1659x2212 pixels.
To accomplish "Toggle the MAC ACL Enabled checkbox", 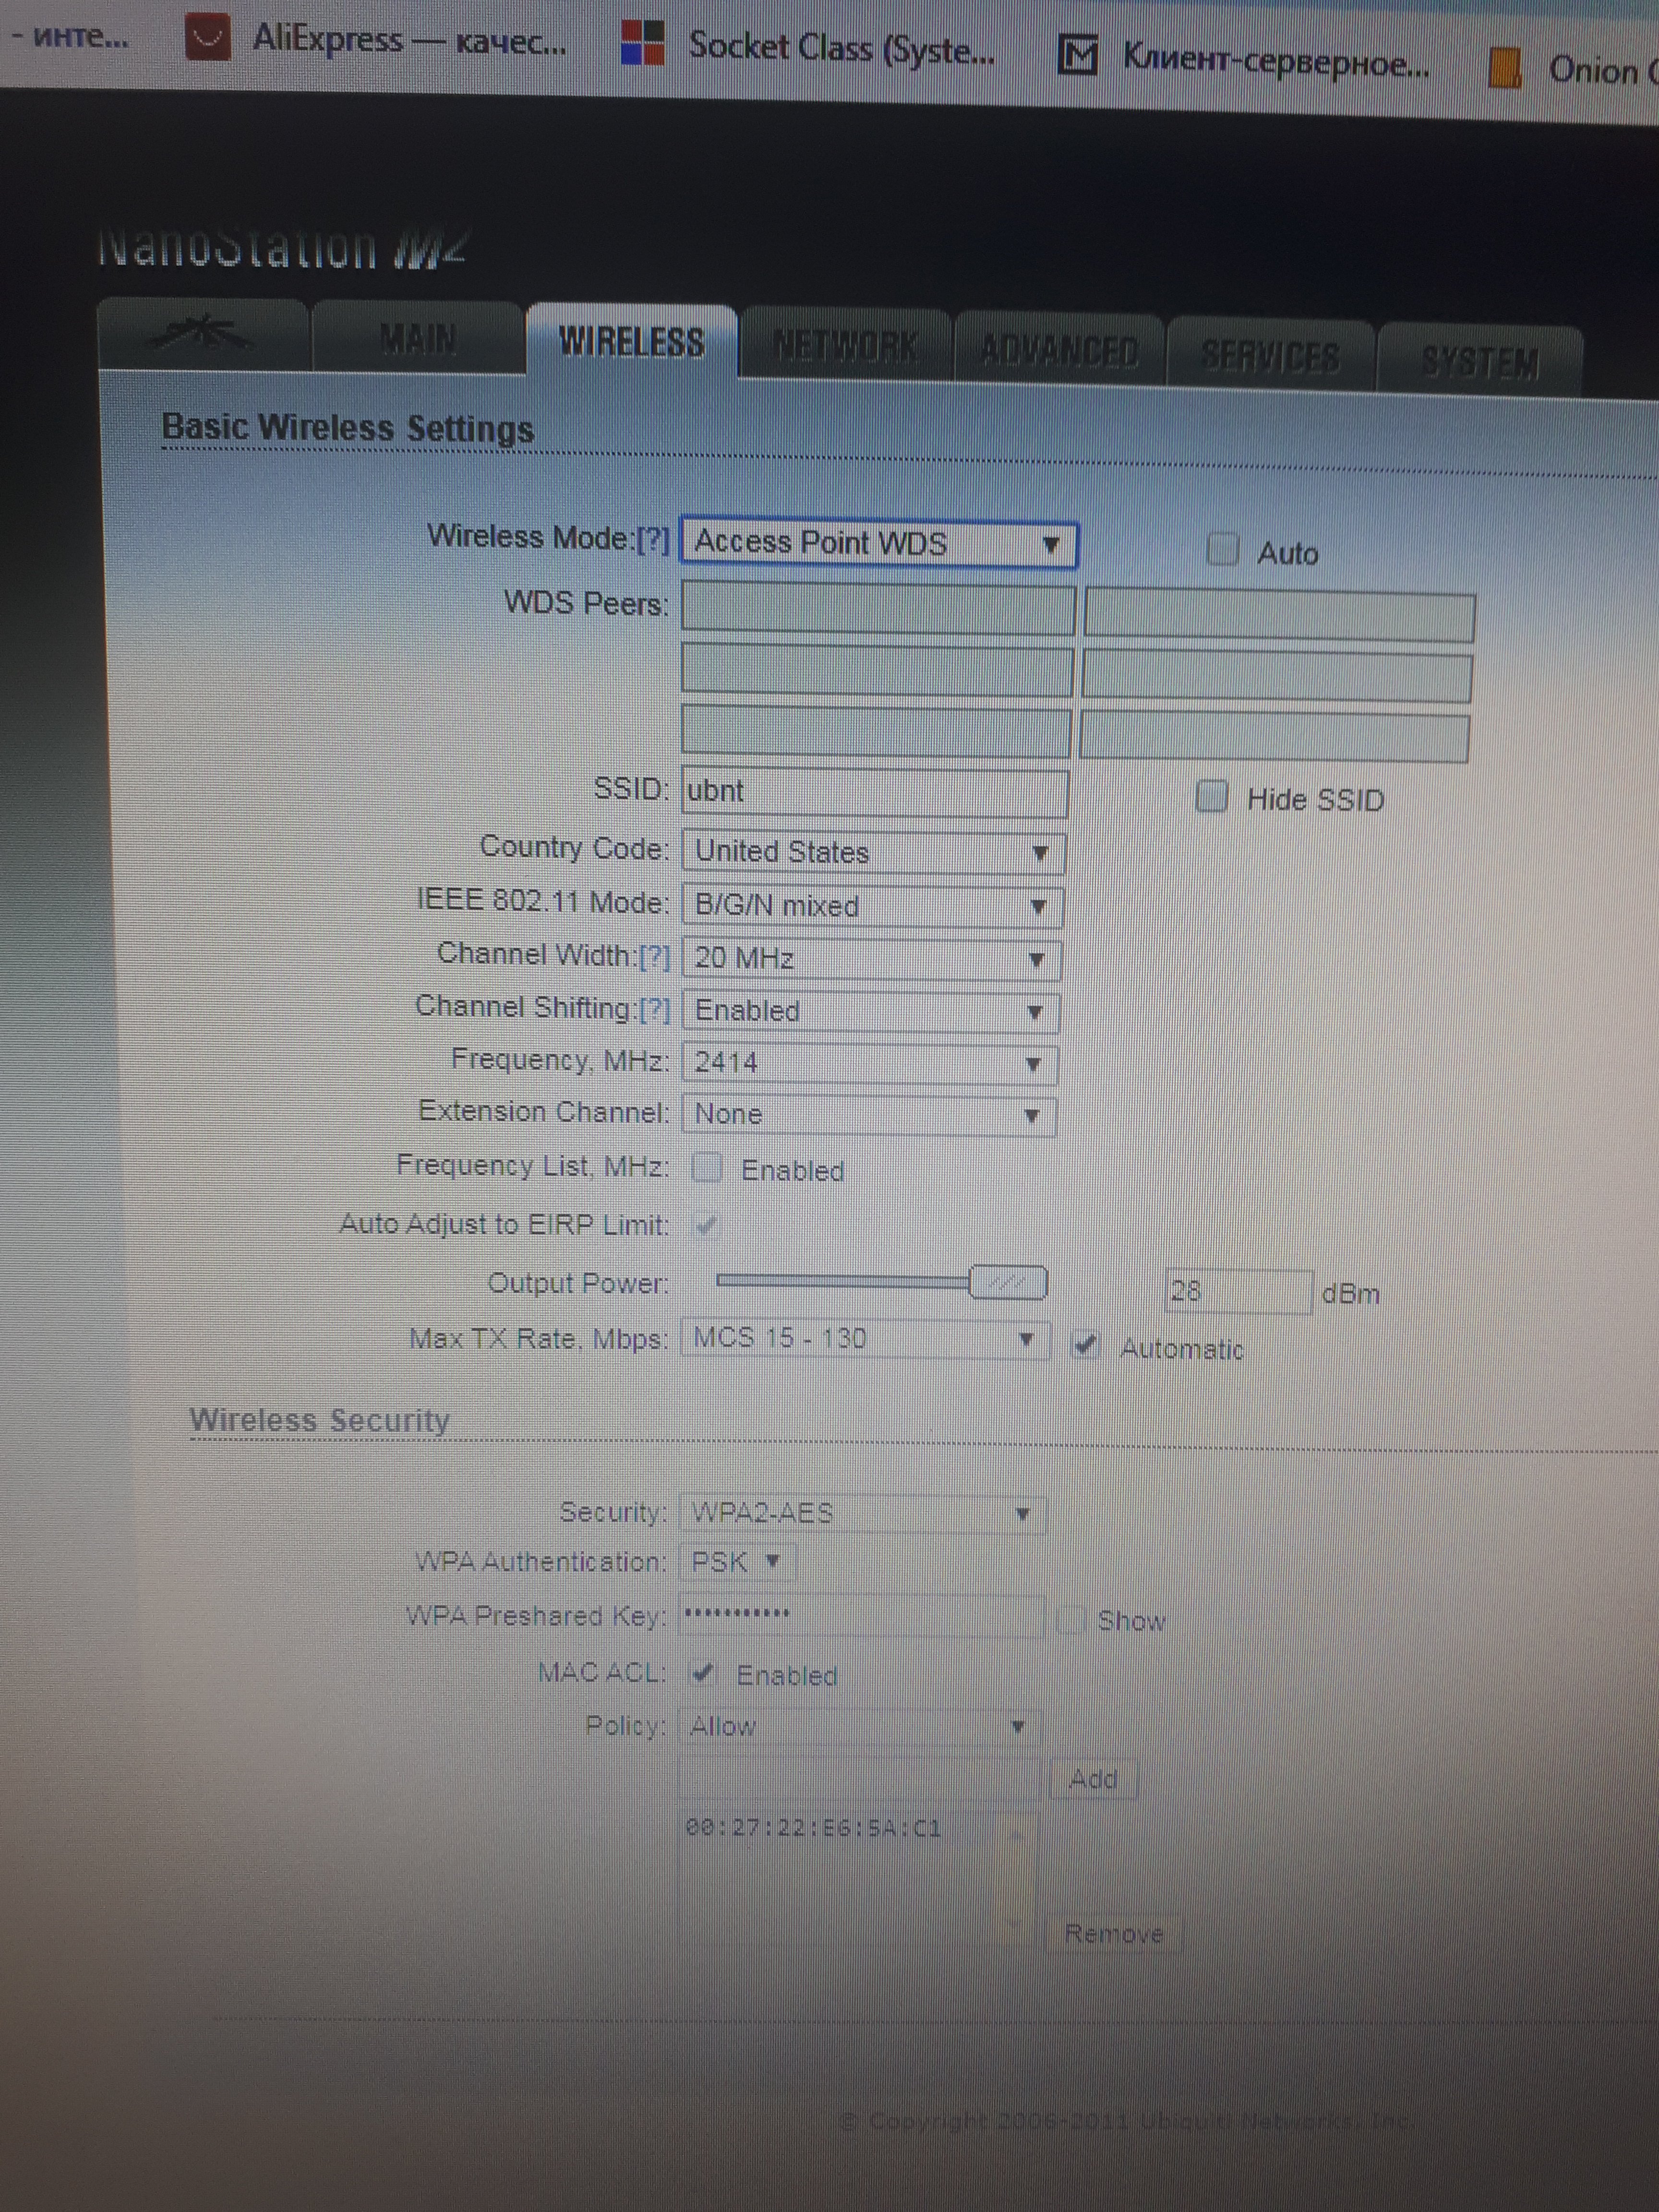I will [702, 1672].
